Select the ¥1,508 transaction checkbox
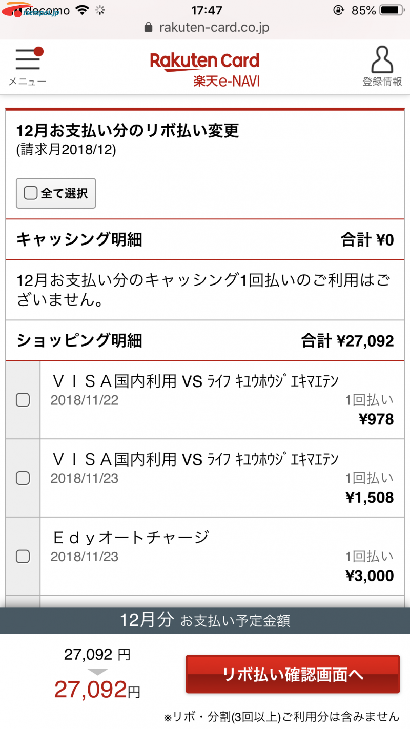 coord(23,478)
